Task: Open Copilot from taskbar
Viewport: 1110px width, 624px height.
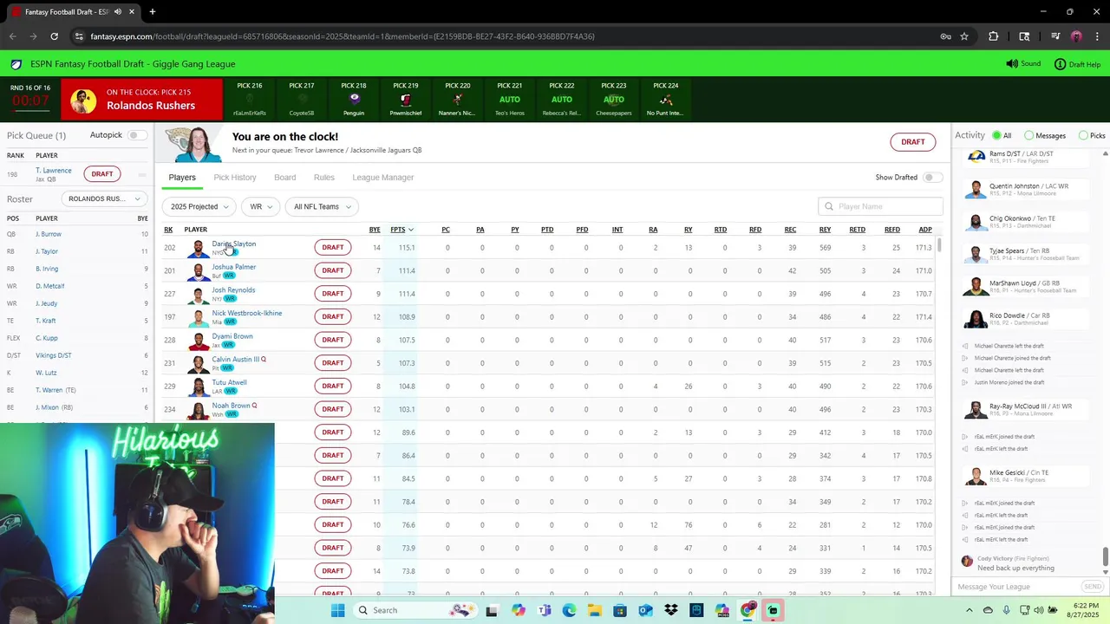Action: (x=519, y=610)
